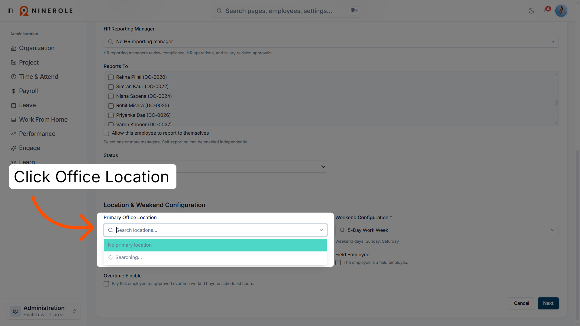Collapse the Primary Office Location chevron
This screenshot has height=326, width=580.
point(321,230)
